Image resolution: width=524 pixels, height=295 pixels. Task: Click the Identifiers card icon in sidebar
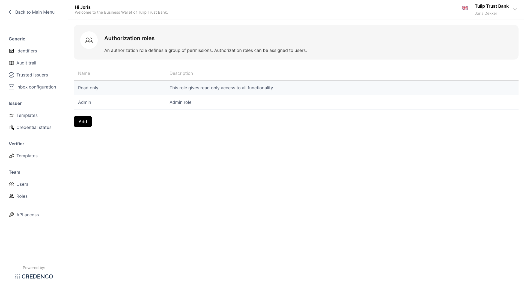[11, 51]
